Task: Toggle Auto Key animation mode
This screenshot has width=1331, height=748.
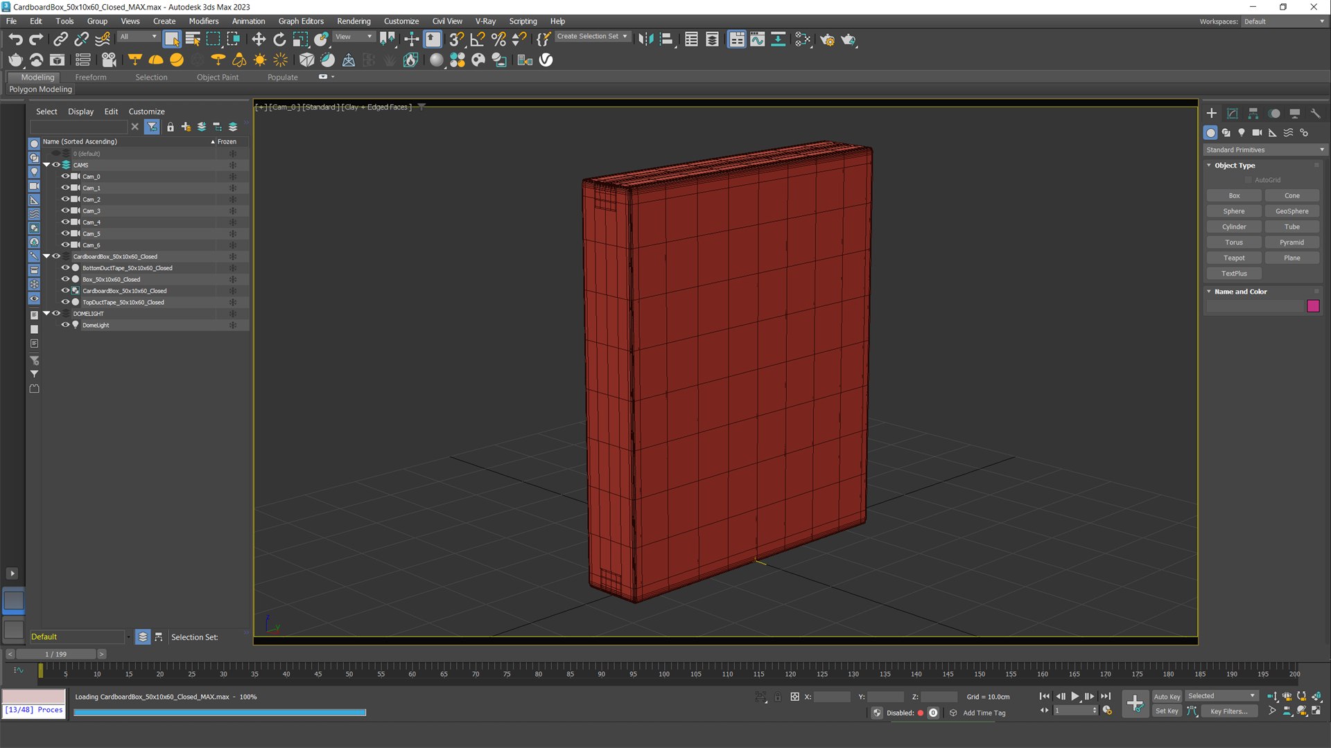Action: coord(1167,697)
